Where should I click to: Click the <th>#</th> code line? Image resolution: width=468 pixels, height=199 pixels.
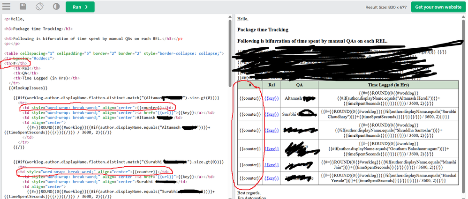tap(15, 63)
